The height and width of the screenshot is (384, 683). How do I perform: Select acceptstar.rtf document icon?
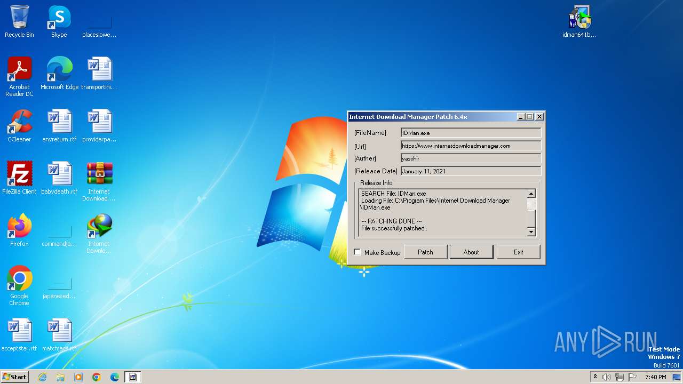click(19, 335)
